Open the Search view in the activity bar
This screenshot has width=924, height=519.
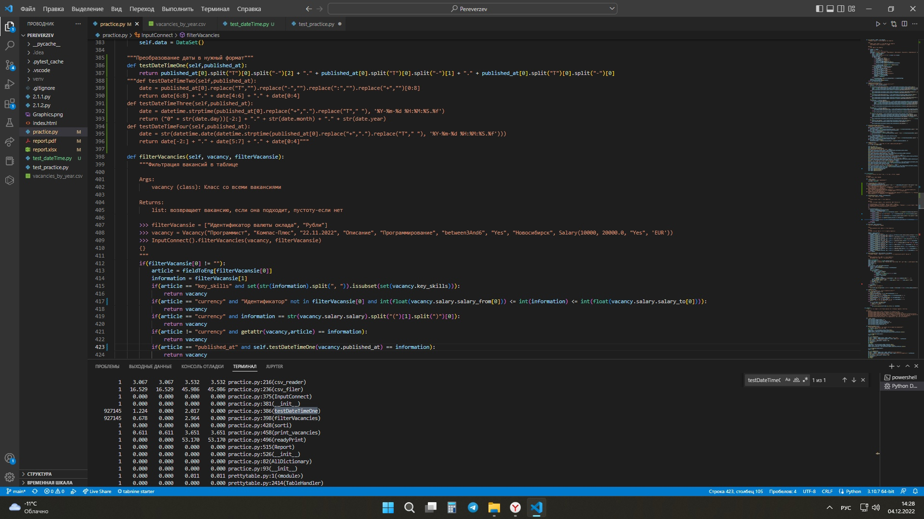coord(10,46)
